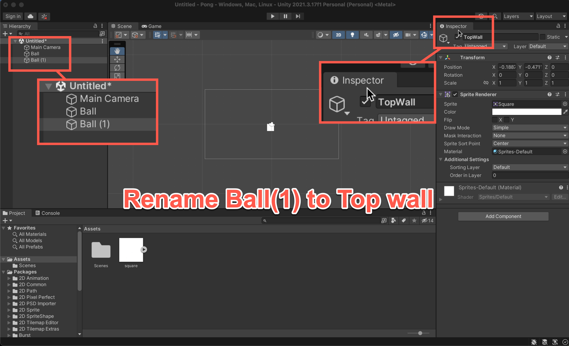This screenshot has height=346, width=569.
Task: Select the Move tool in scene
Action: (117, 59)
